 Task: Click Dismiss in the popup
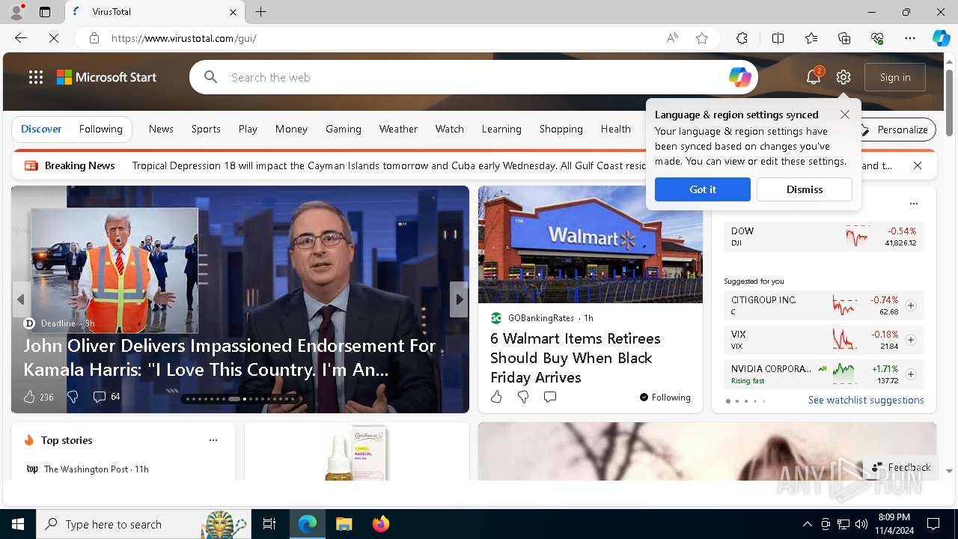coord(805,189)
